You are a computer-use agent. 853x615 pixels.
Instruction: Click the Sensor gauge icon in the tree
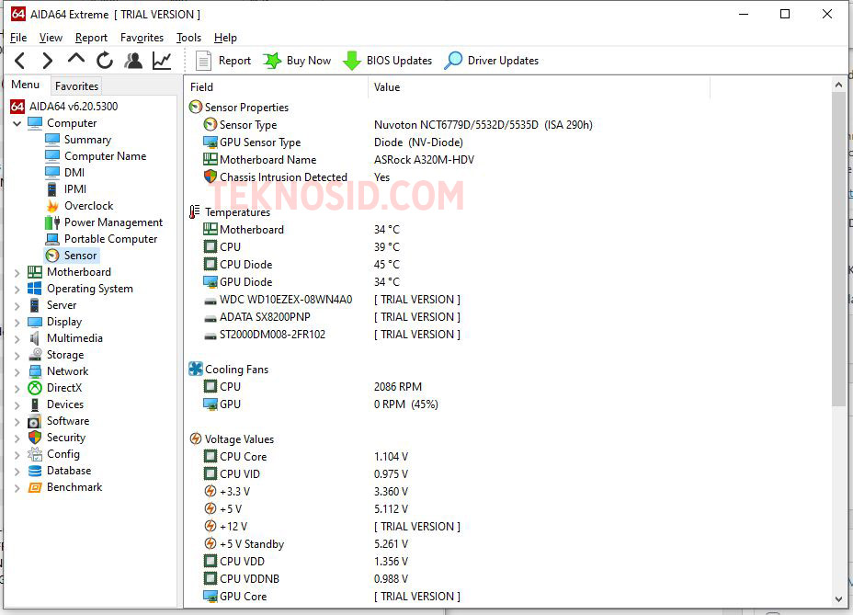coord(52,256)
